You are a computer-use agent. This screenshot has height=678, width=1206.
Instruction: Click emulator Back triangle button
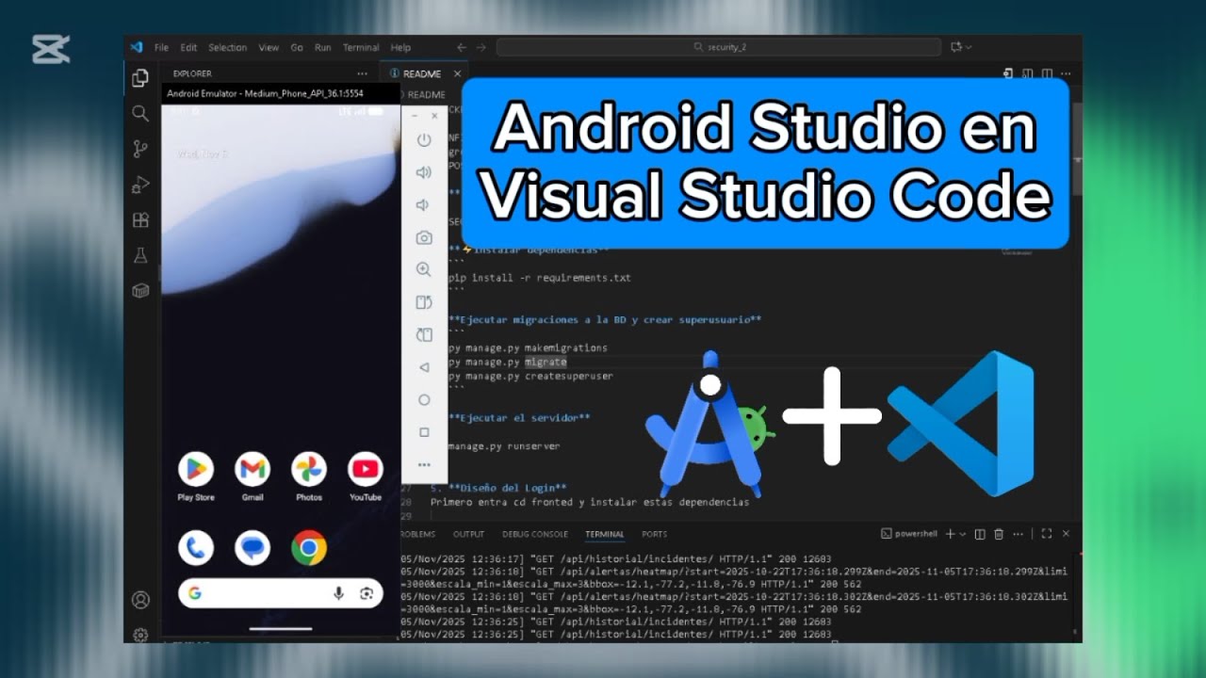click(424, 367)
